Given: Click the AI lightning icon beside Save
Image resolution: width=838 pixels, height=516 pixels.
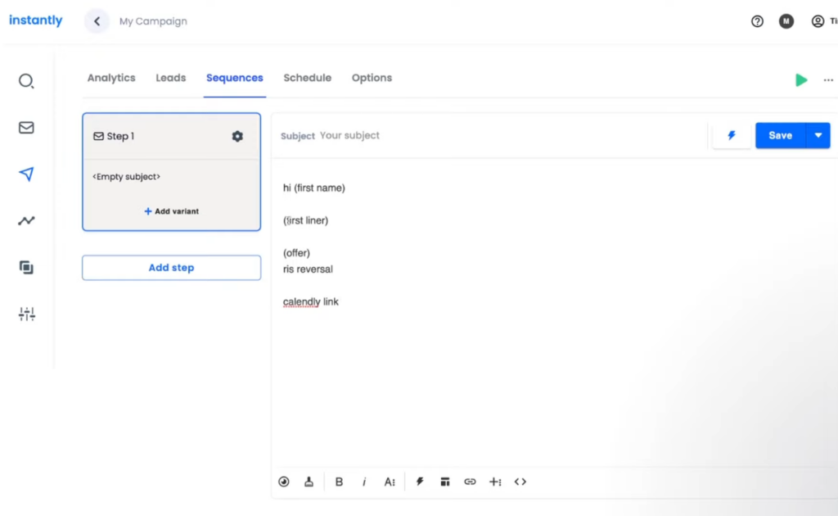Looking at the screenshot, I should click(731, 135).
